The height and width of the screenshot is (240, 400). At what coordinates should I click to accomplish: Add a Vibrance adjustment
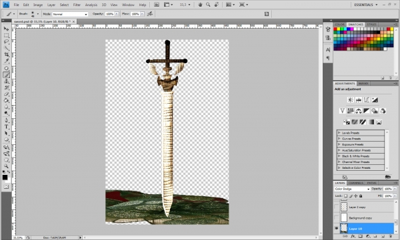(343, 111)
